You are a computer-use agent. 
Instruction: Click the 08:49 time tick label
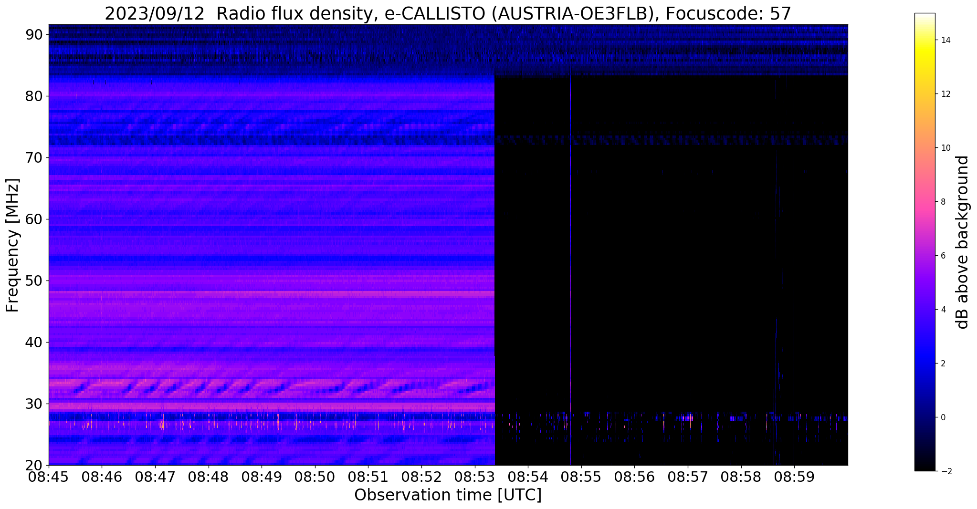(x=261, y=477)
